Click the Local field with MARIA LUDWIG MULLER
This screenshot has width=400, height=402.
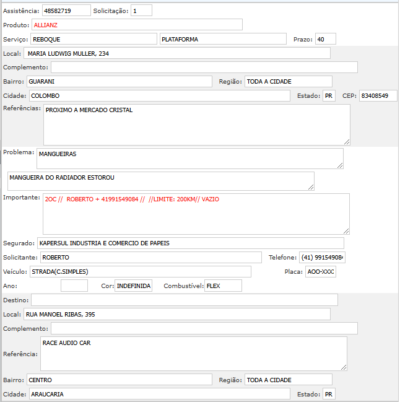point(177,53)
